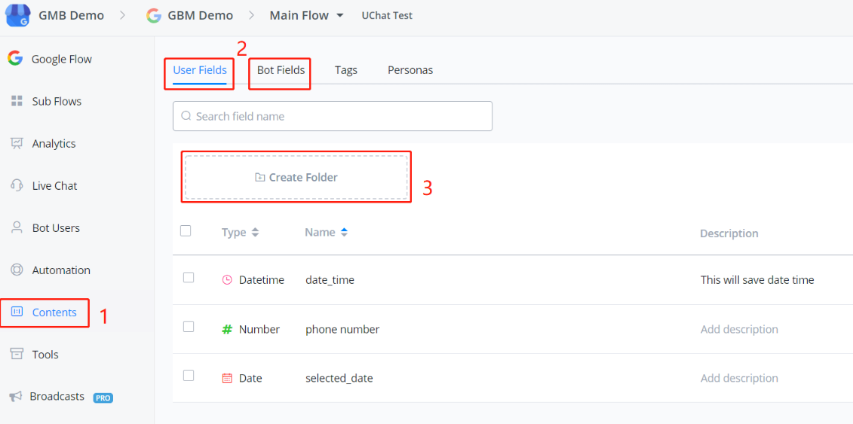Open Bot Users person icon
This screenshot has height=424, width=853.
point(17,227)
